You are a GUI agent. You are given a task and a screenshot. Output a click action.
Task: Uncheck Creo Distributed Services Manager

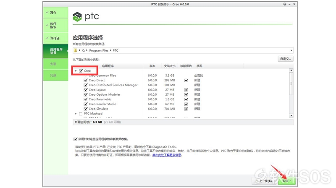[86, 85]
